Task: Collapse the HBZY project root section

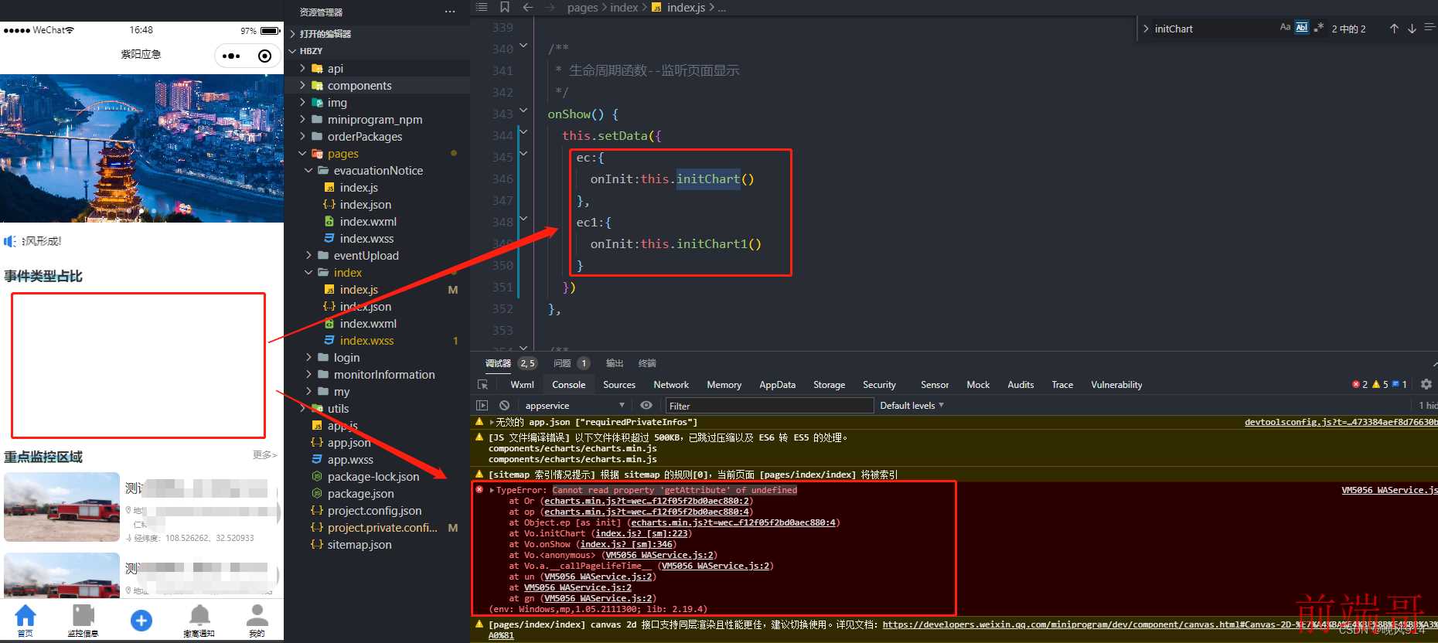Action: point(293,51)
